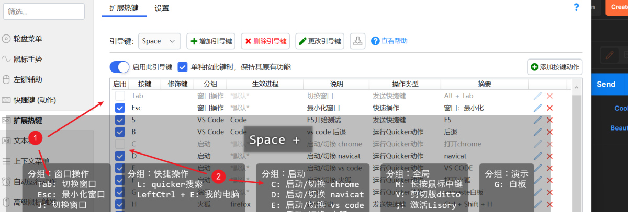Click the 按键 column header
This screenshot has width=628, height=212.
[x=144, y=84]
